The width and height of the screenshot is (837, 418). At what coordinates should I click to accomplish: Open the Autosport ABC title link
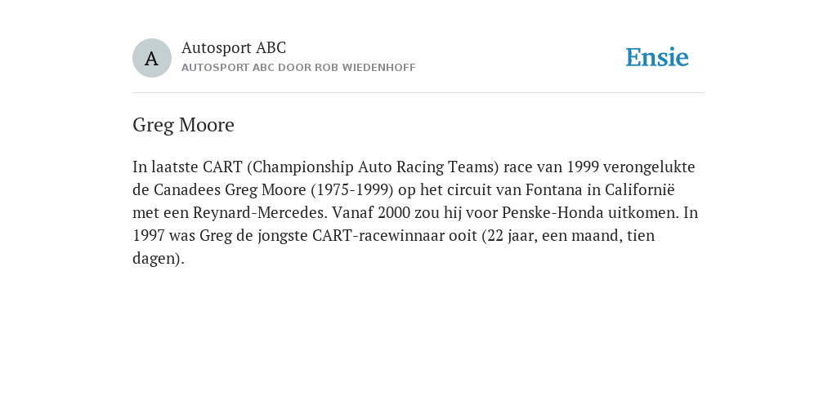click(x=234, y=47)
